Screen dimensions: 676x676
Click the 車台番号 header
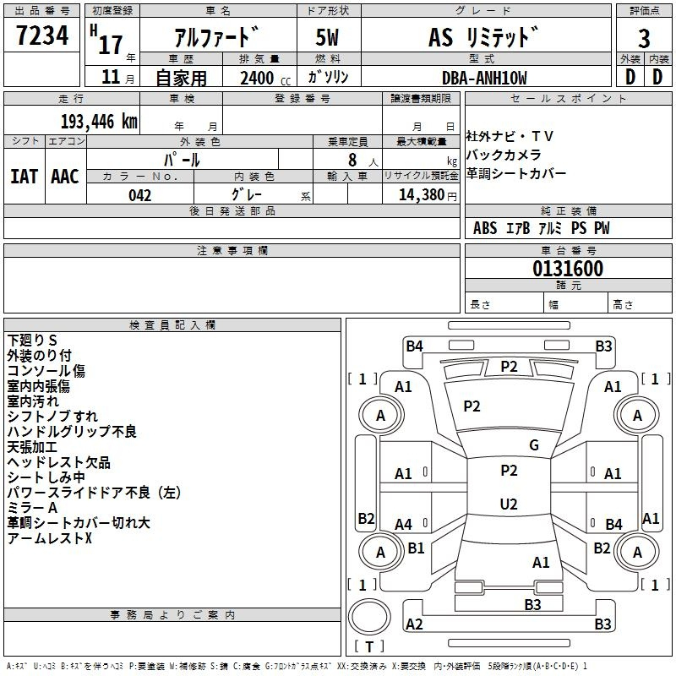click(568, 250)
